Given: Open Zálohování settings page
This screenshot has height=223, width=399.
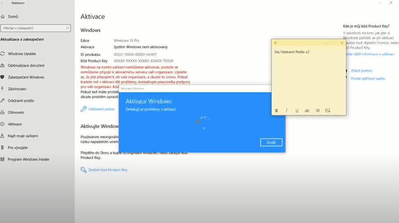Looking at the screenshot, I should [x=17, y=89].
